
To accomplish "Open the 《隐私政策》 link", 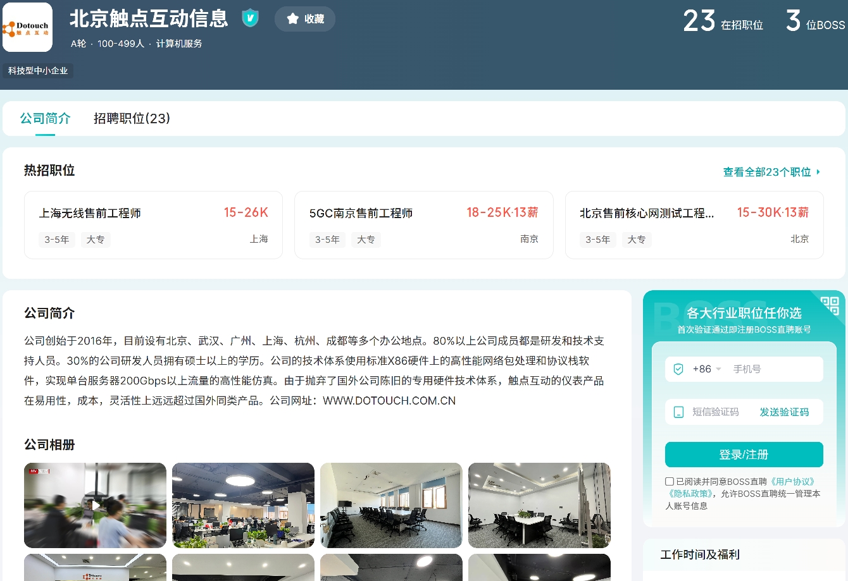I will (690, 494).
